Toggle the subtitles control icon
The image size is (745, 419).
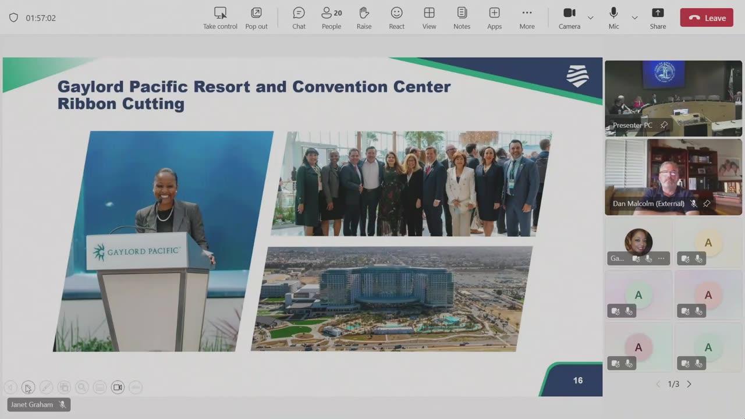tap(100, 387)
